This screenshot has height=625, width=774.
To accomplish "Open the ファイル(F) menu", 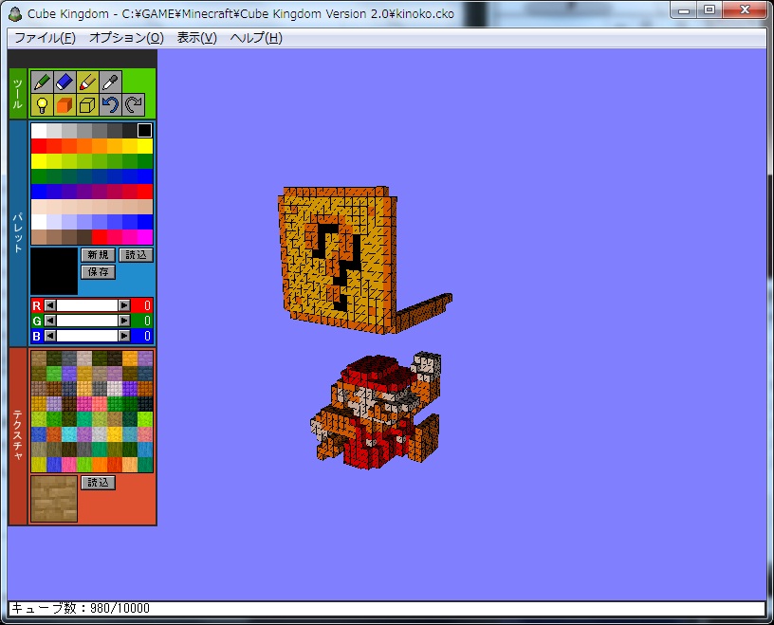I will [45, 38].
